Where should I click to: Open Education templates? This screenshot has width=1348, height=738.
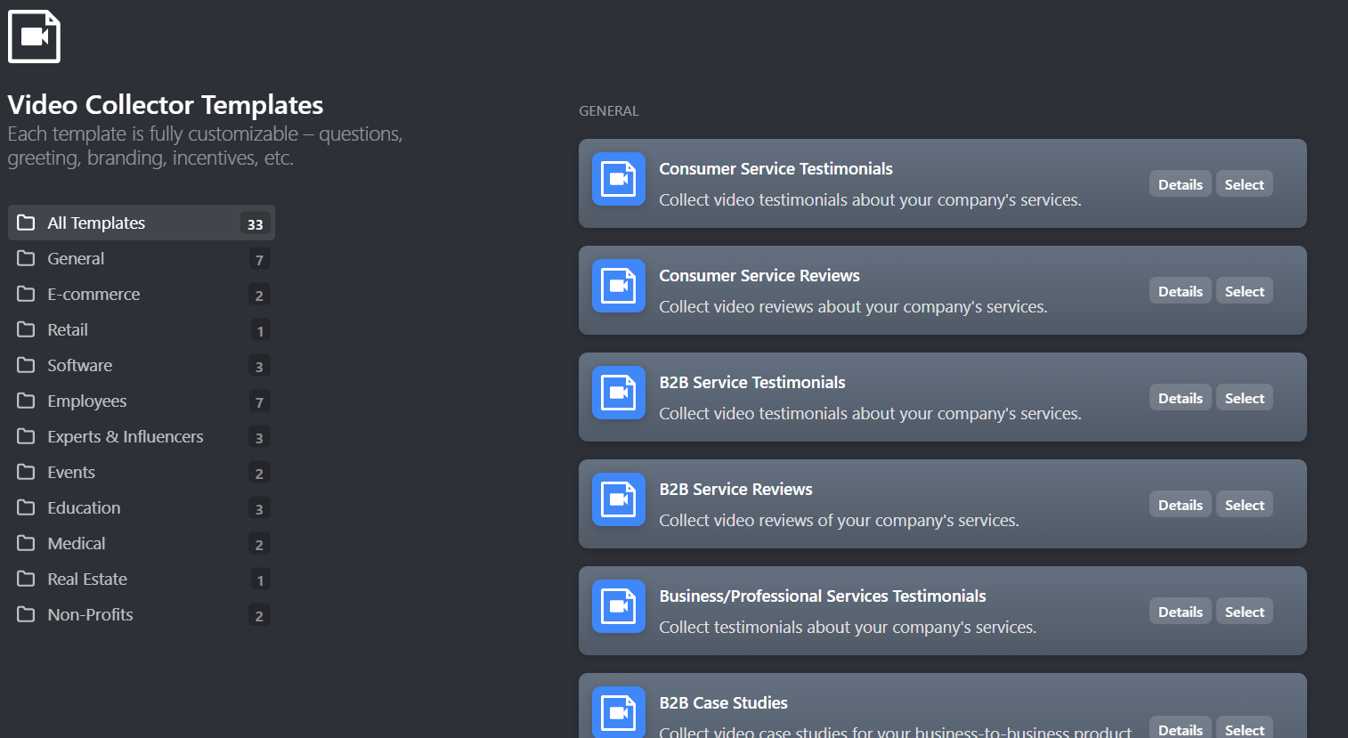[x=142, y=507]
